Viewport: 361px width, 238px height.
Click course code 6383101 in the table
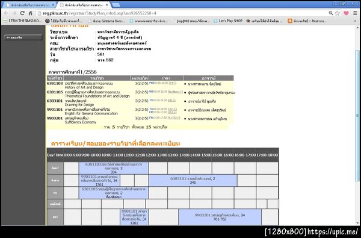(55, 101)
